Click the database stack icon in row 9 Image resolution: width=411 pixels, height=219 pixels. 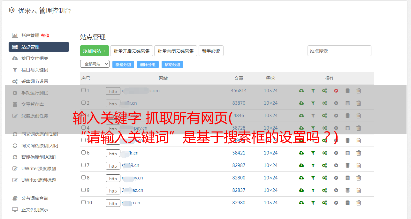point(347,190)
